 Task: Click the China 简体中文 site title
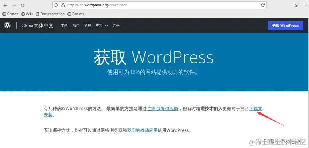coord(37,26)
